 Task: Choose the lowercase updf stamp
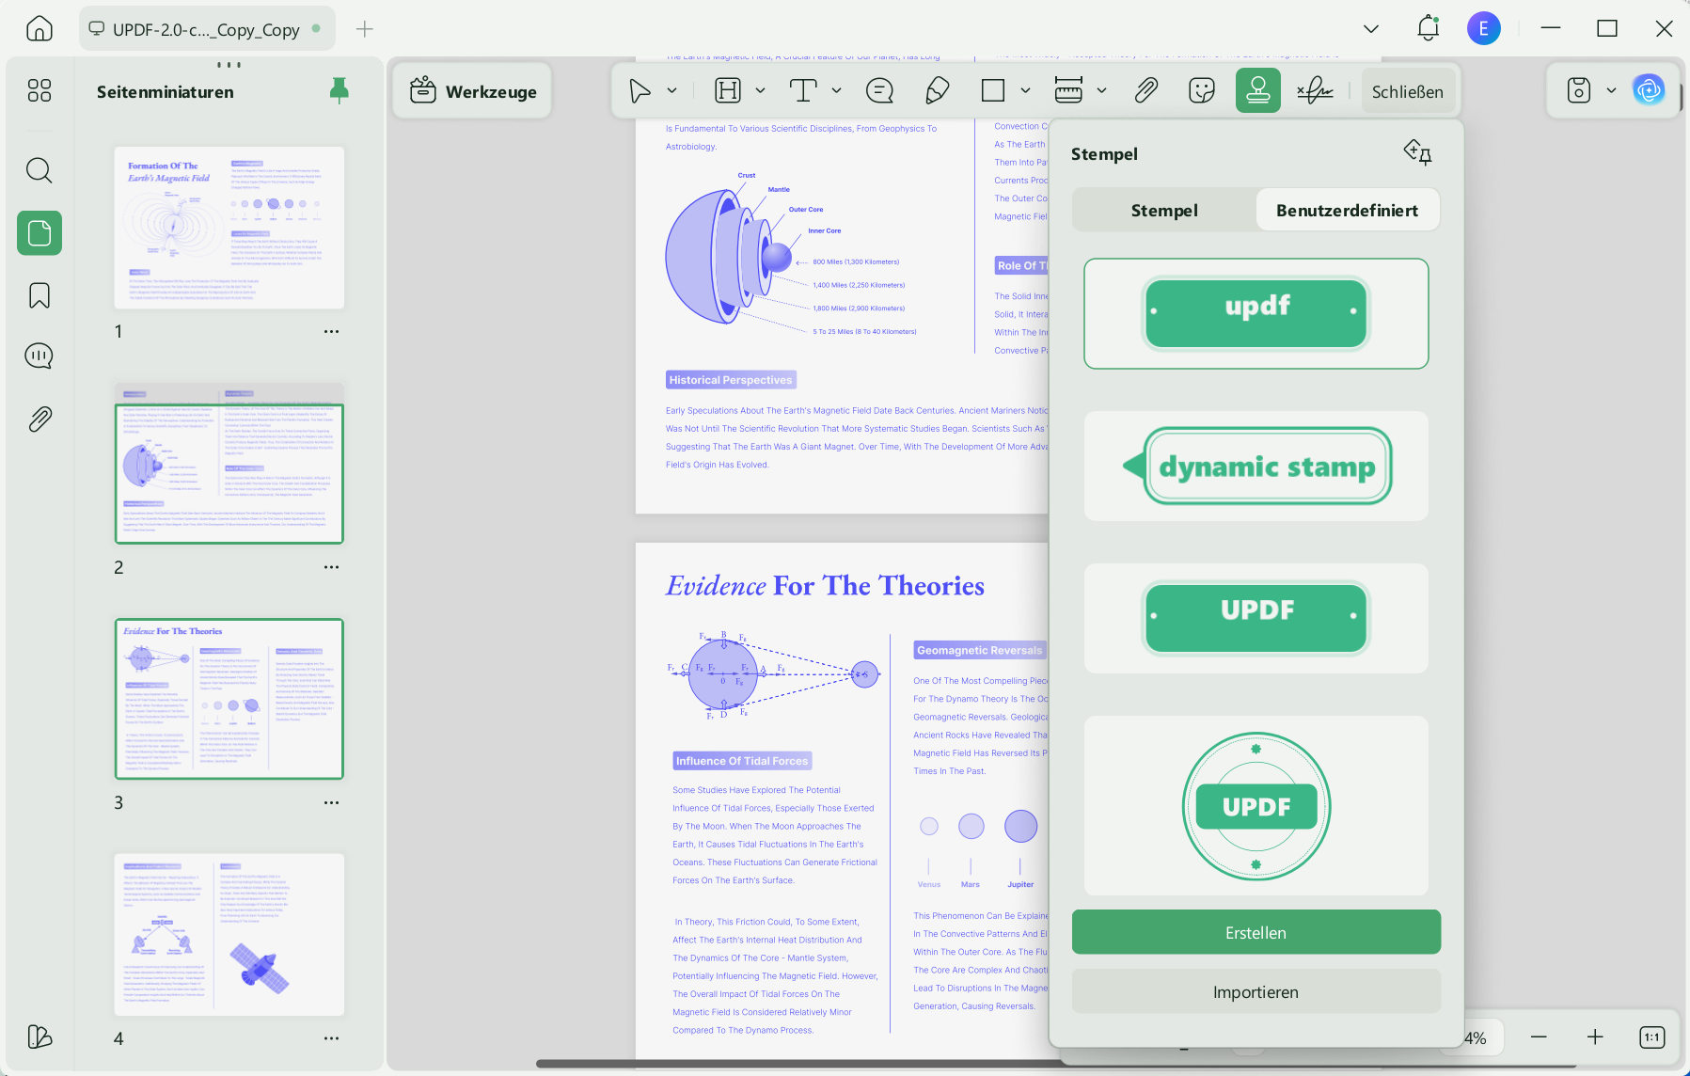click(x=1256, y=313)
